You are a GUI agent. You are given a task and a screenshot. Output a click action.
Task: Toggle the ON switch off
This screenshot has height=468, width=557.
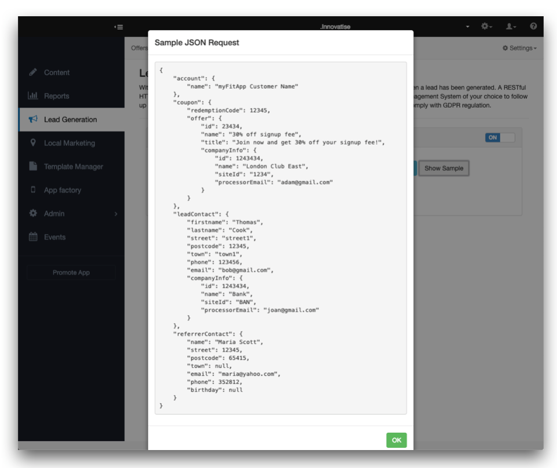point(500,138)
